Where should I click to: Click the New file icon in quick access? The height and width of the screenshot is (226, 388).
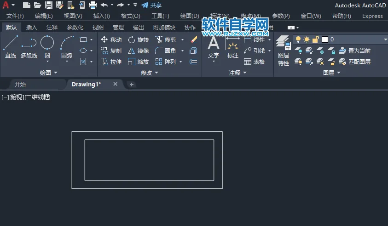pyautogui.click(x=27, y=5)
